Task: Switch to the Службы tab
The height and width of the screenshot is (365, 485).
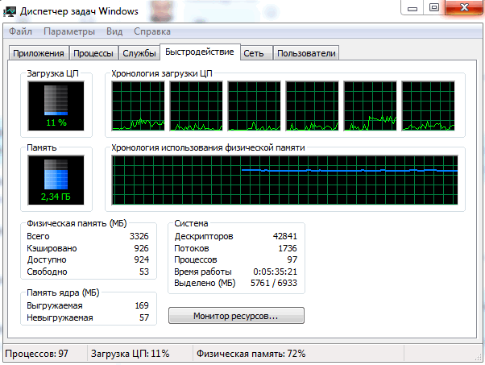Action: (x=139, y=53)
